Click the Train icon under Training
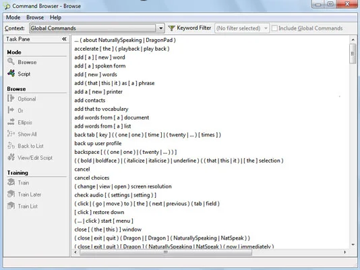This screenshot has height=270, width=360. coord(11,182)
